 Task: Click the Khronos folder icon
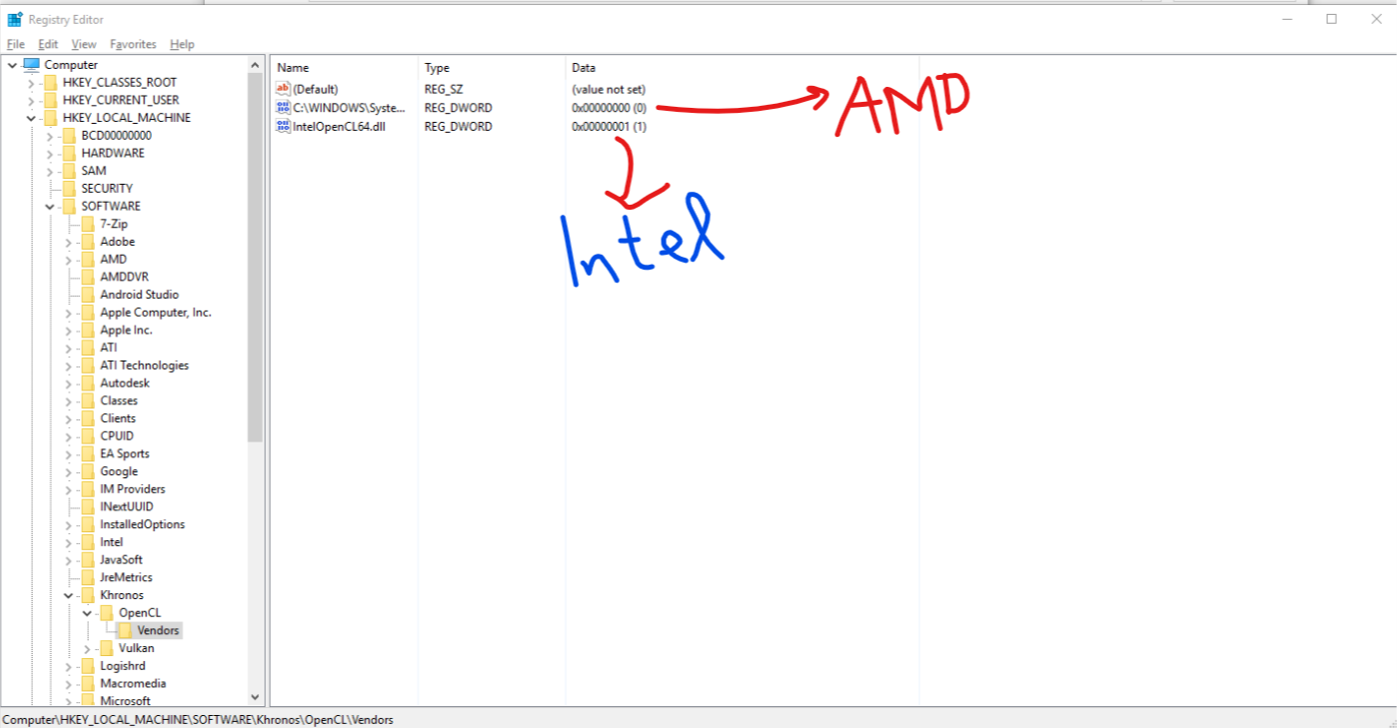click(88, 595)
